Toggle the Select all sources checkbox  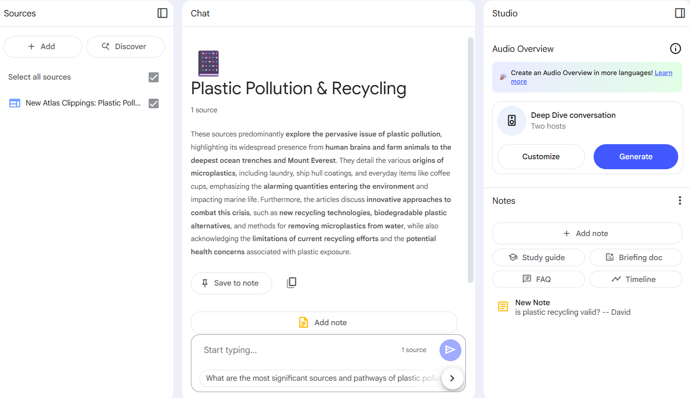click(154, 77)
